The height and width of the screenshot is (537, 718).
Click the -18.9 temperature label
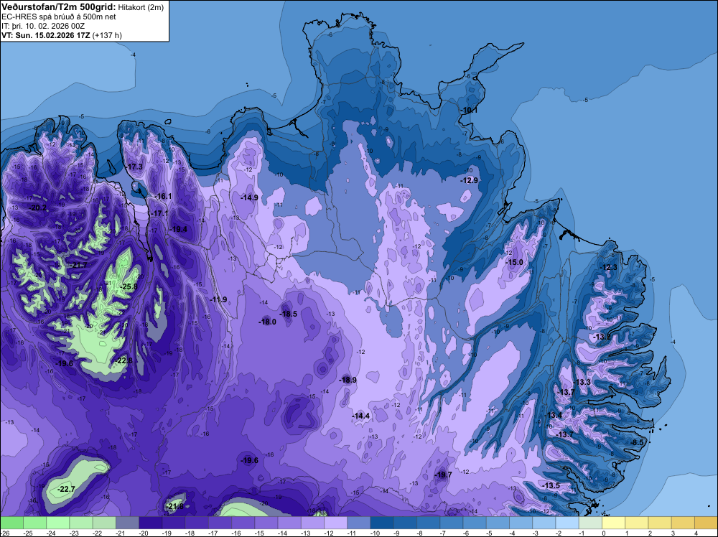point(348,380)
